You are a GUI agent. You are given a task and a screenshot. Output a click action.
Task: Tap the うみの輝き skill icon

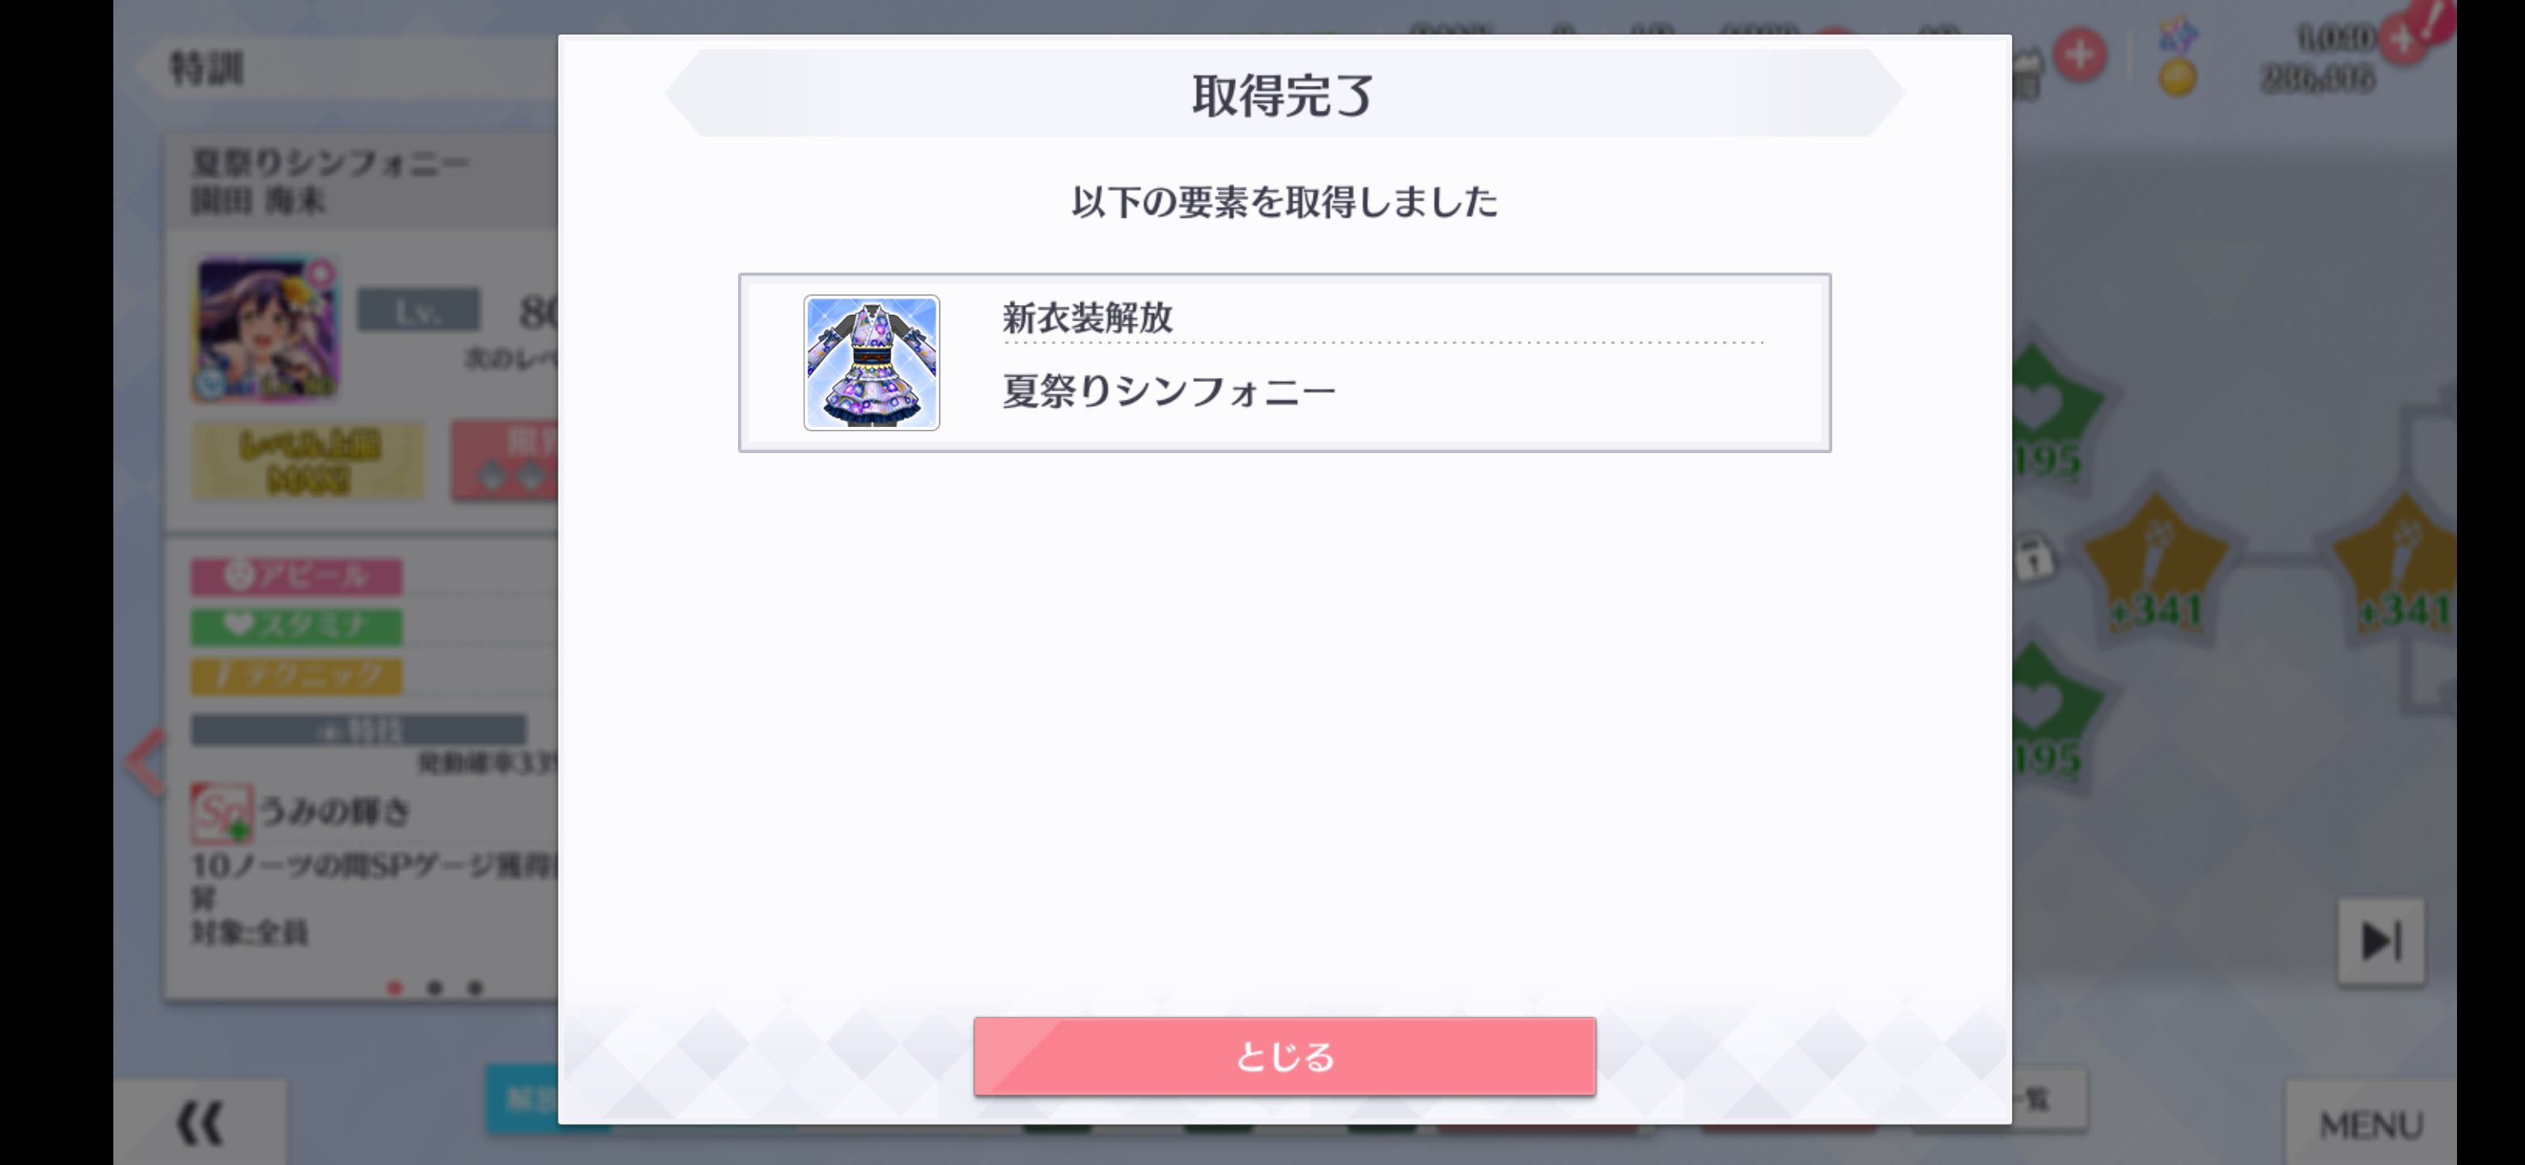(x=221, y=812)
